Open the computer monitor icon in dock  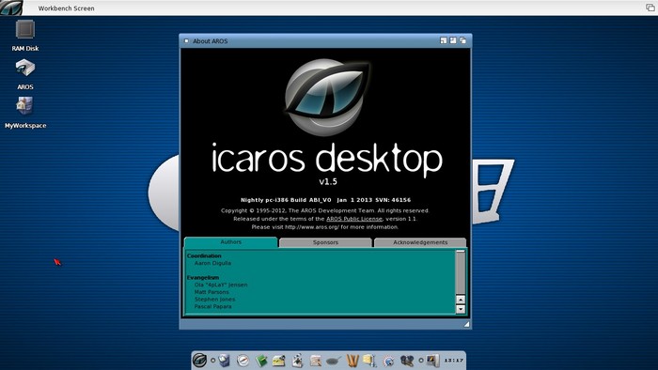click(x=433, y=361)
